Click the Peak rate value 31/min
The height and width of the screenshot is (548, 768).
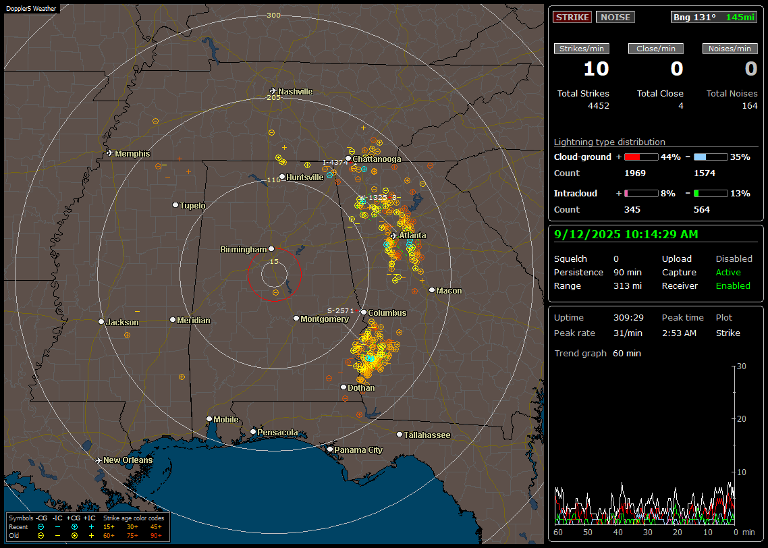628,333
